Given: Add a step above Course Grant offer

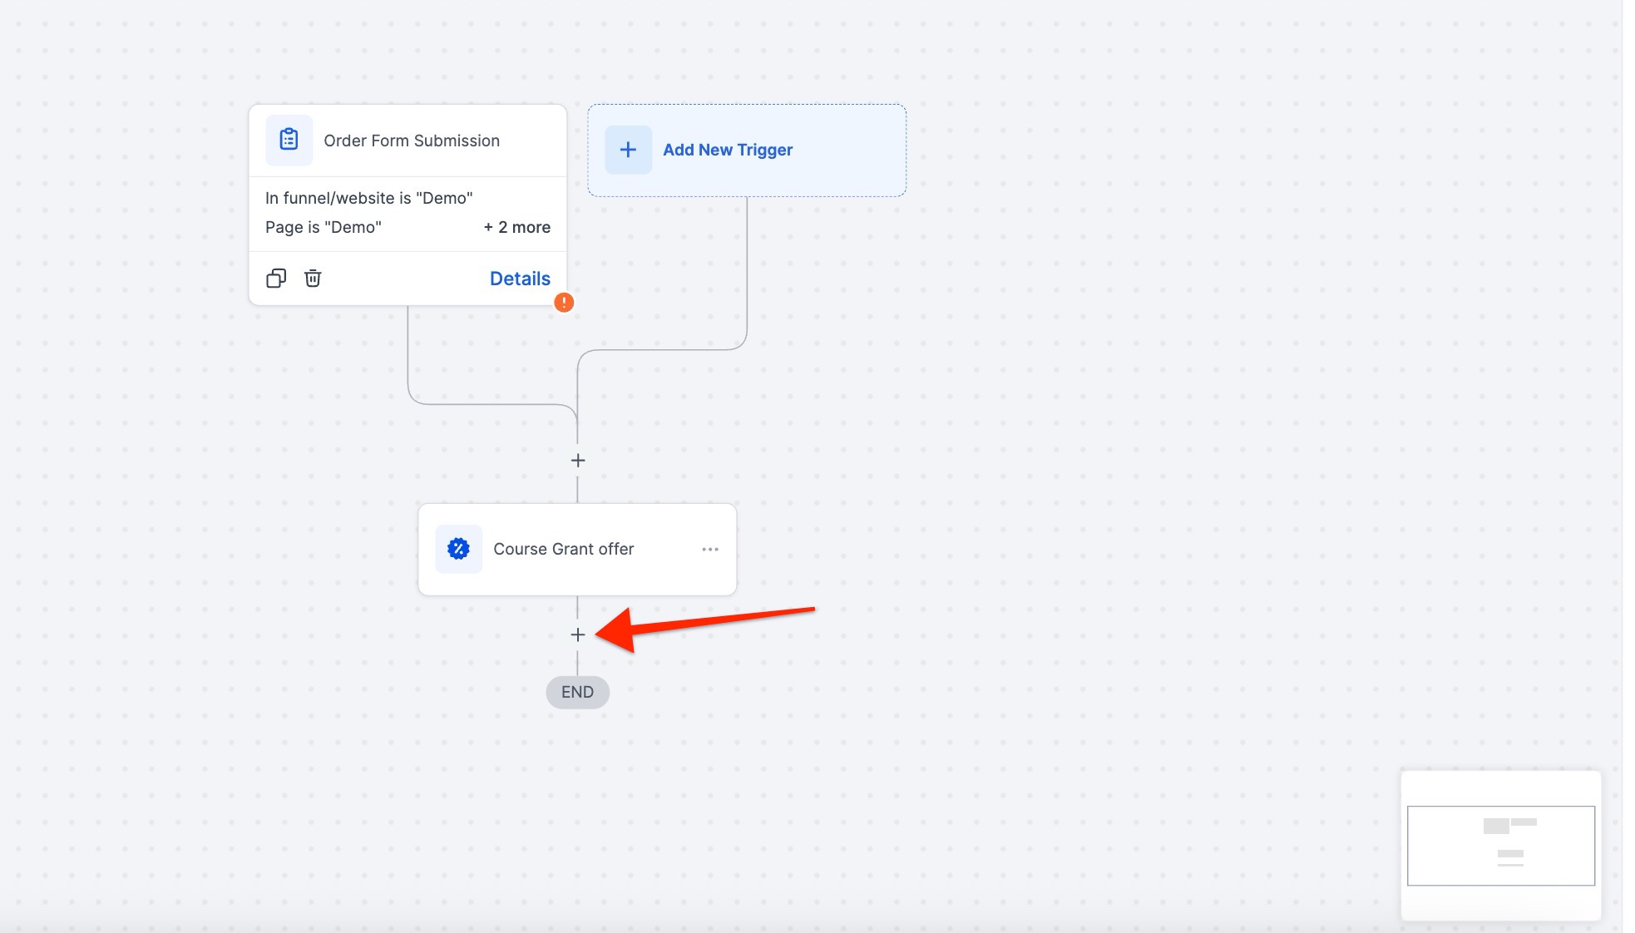Looking at the screenshot, I should coord(578,461).
